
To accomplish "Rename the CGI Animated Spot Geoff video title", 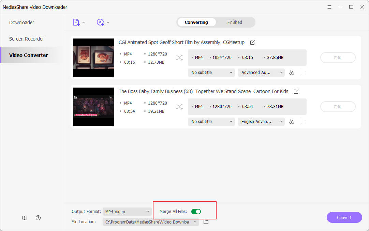I will click(x=252, y=43).
